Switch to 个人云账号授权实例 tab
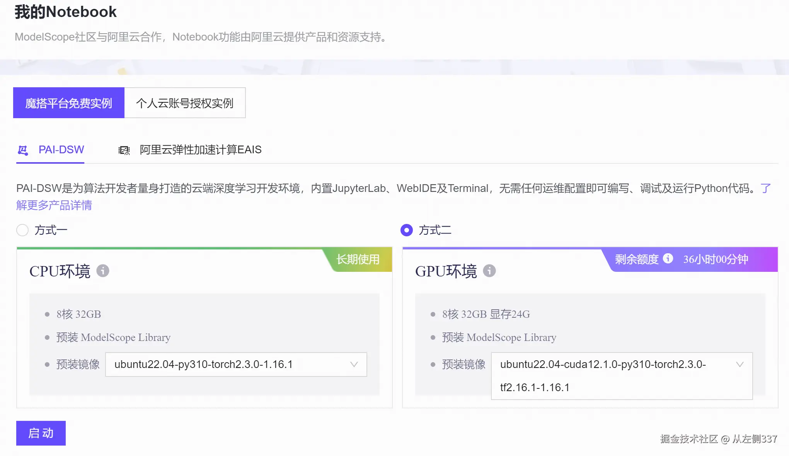789x456 pixels. (185, 103)
